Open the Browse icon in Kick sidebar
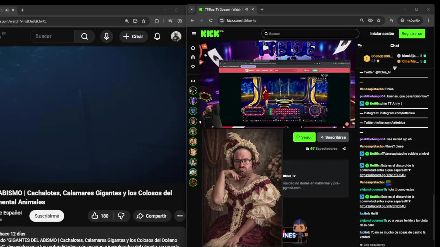 pyautogui.click(x=193, y=57)
